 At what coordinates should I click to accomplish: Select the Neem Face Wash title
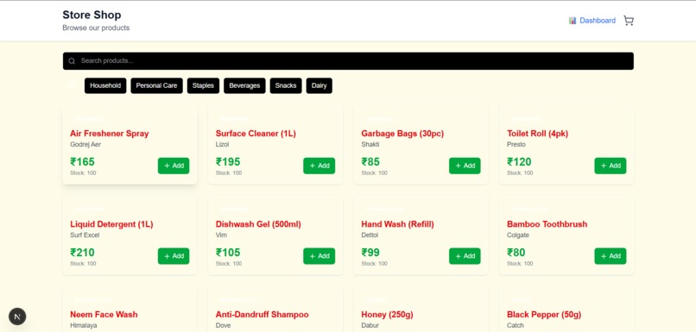104,315
